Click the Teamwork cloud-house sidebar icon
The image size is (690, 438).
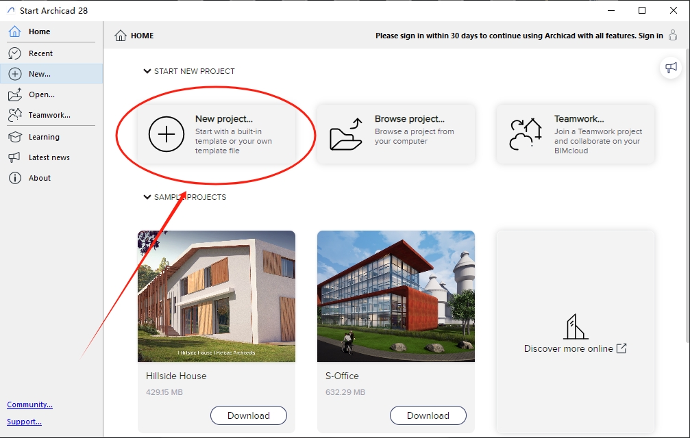click(x=14, y=115)
